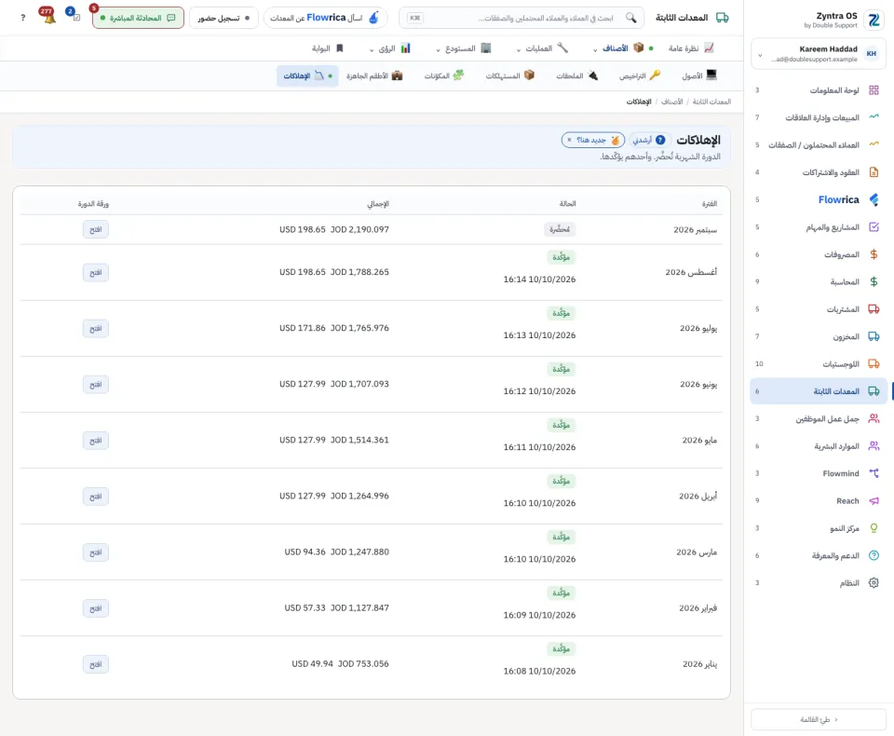The width and height of the screenshot is (894, 736).
Task: Open Flowrica icon in the sidebar
Action: [874, 199]
